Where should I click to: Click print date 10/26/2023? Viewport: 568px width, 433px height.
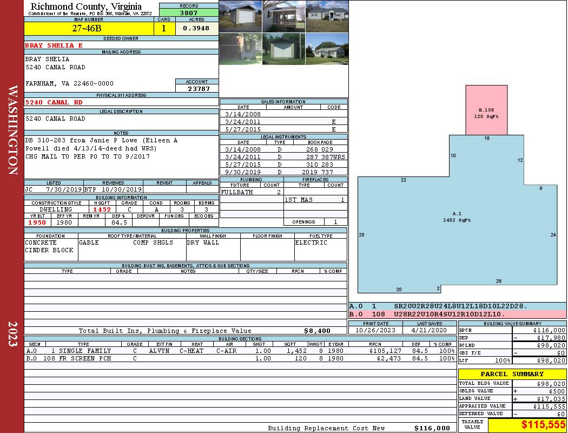pyautogui.click(x=375, y=330)
